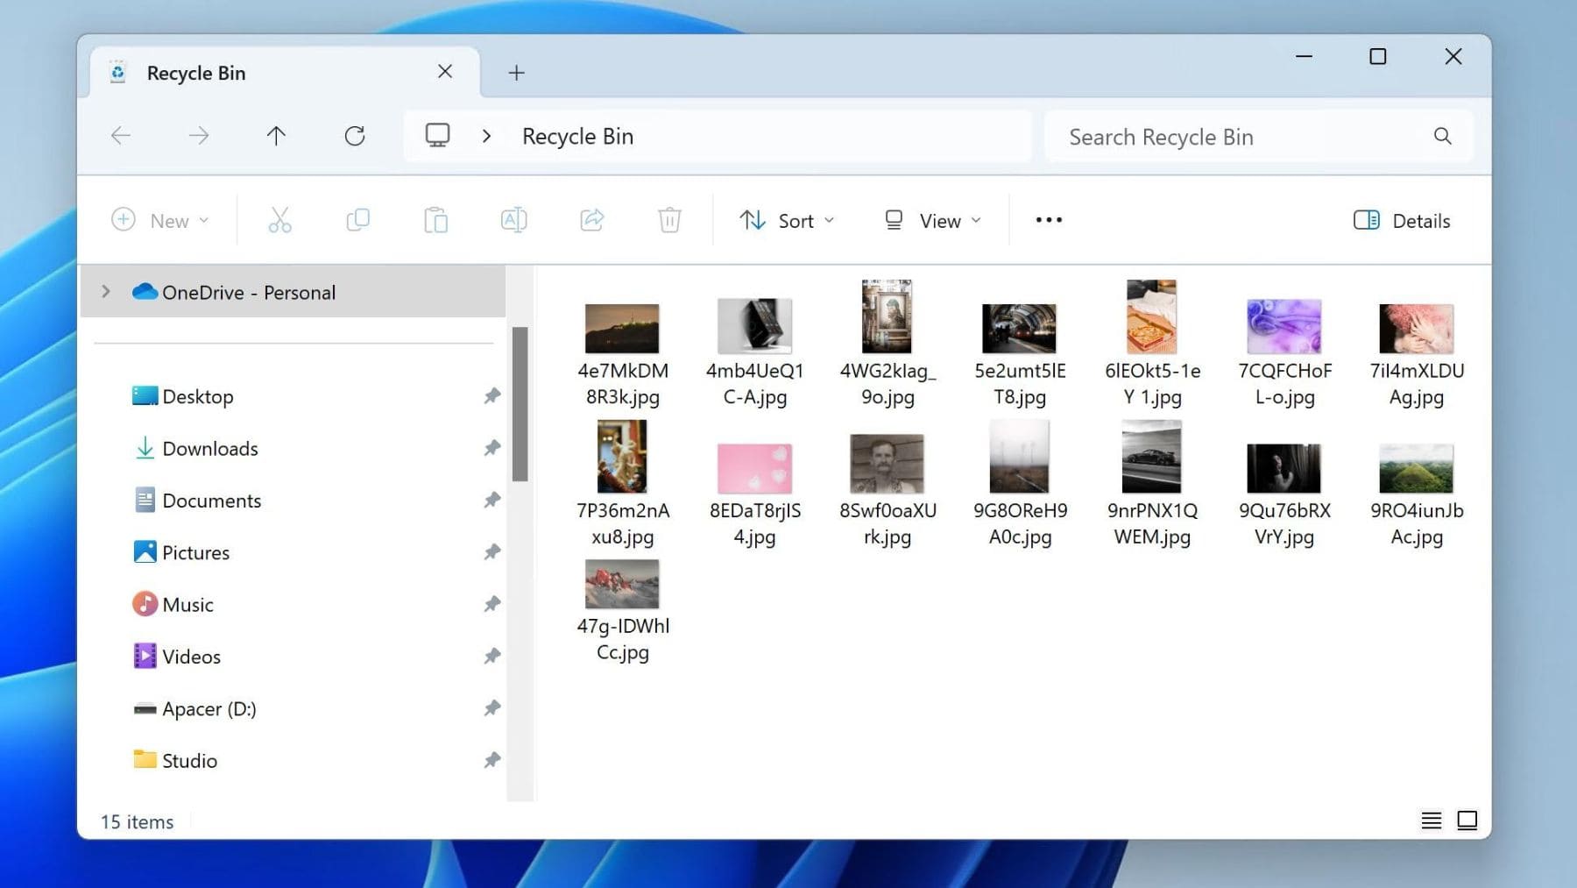Click the navigation pane scrollbar
This screenshot has height=888, width=1577.
point(520,403)
